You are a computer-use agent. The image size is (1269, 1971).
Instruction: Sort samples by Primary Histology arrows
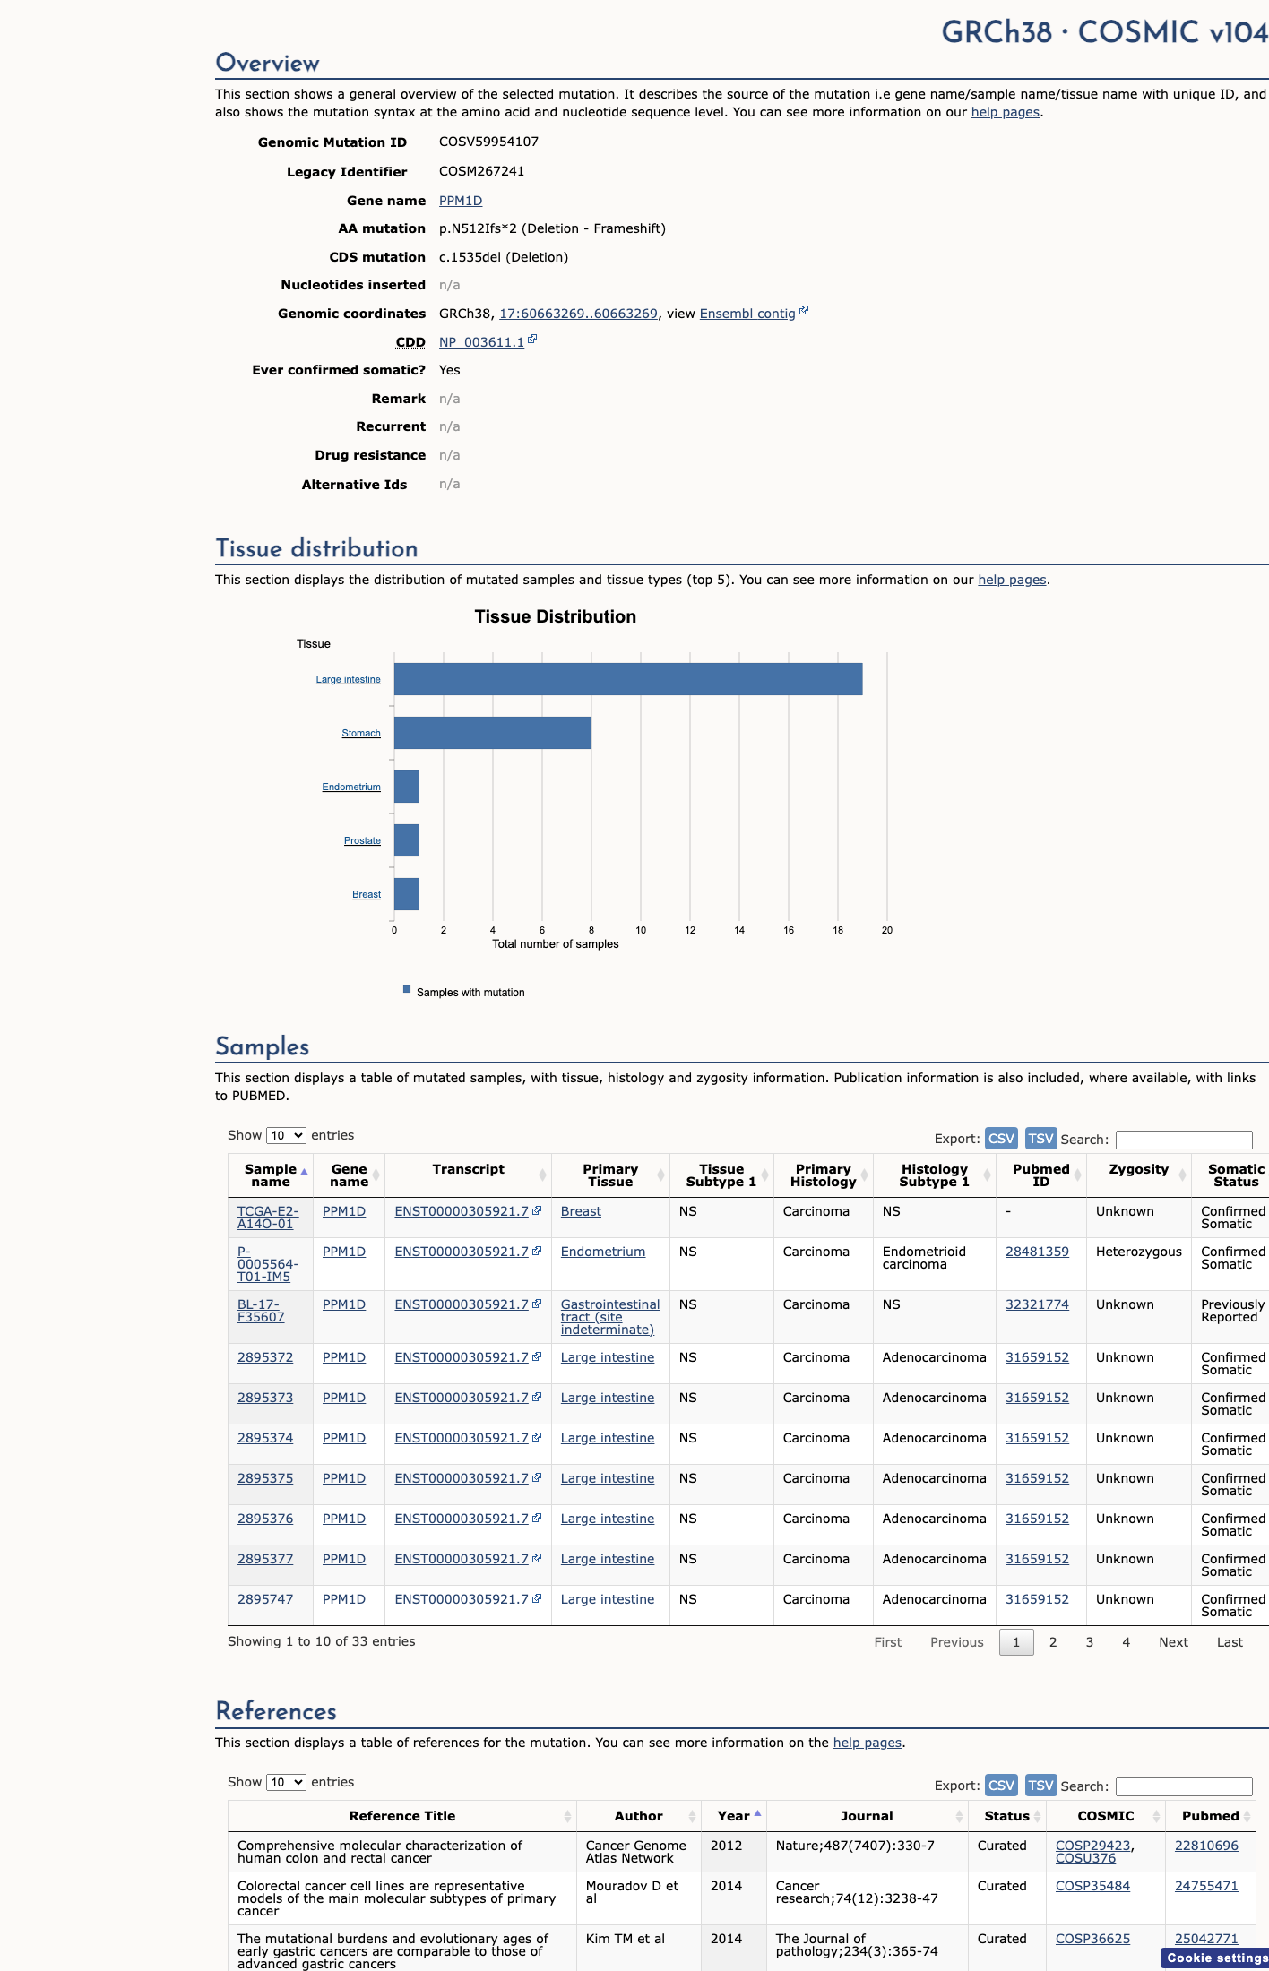[865, 1175]
